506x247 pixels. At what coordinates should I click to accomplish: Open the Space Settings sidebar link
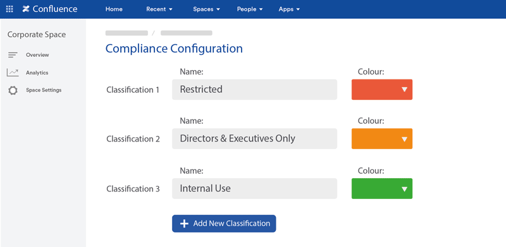(x=44, y=90)
